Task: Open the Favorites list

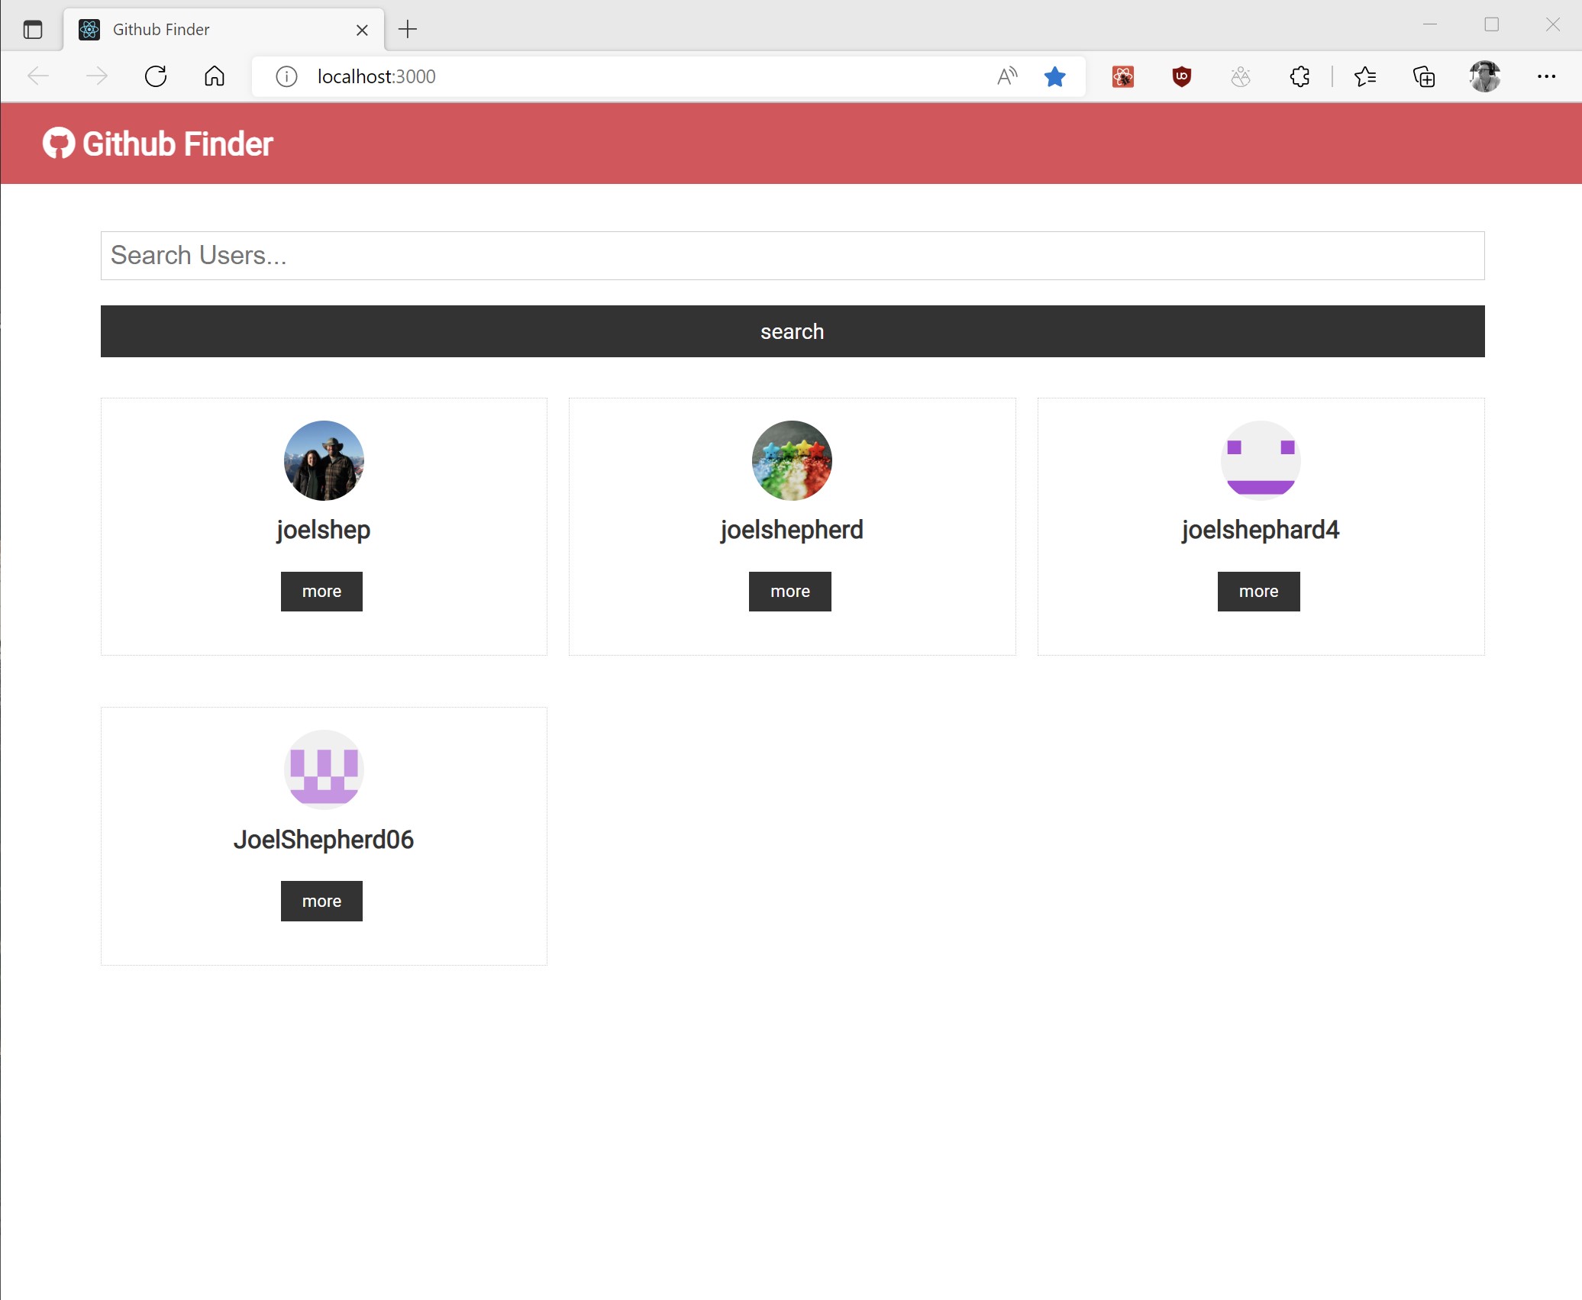Action: pyautogui.click(x=1366, y=76)
